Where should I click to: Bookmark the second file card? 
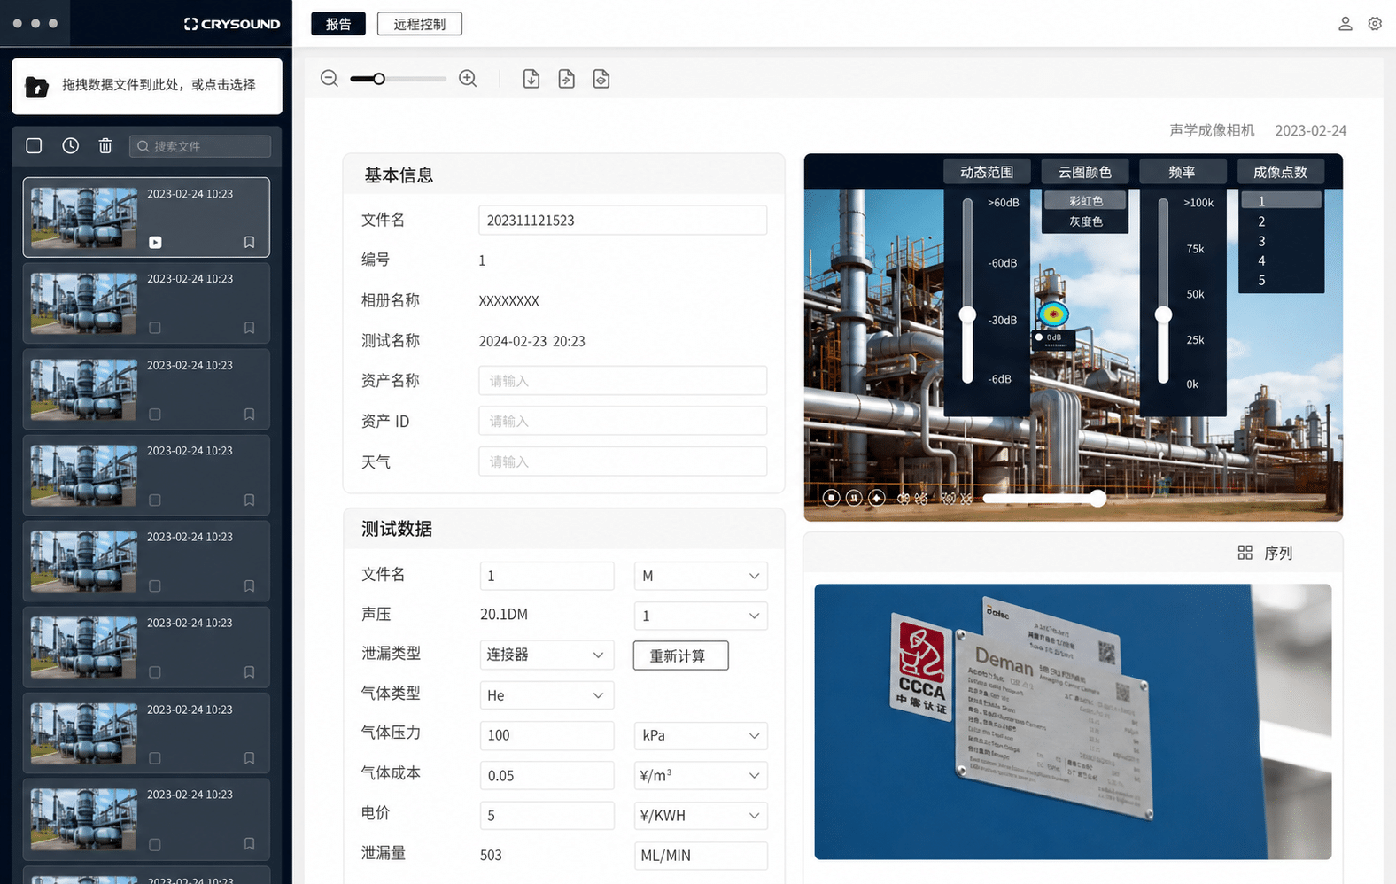(x=250, y=328)
